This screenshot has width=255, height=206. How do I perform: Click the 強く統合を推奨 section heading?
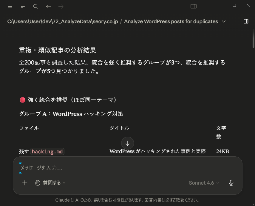68,100
